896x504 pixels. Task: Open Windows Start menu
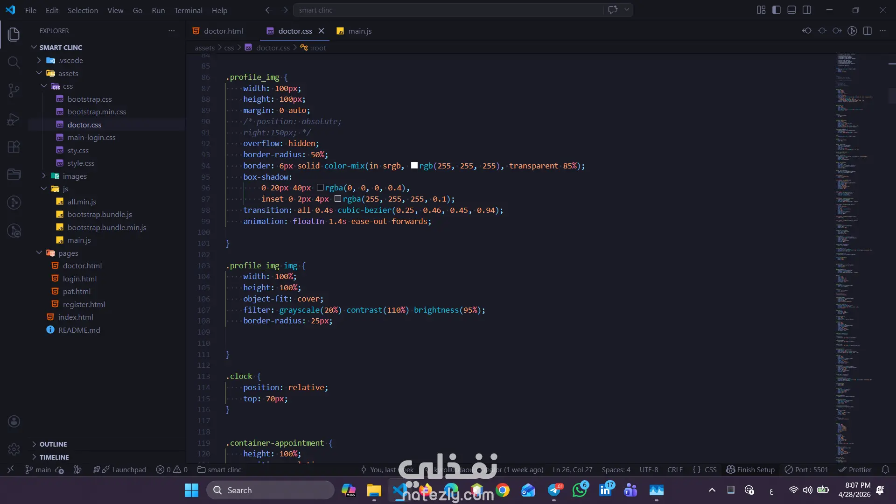[x=191, y=490]
